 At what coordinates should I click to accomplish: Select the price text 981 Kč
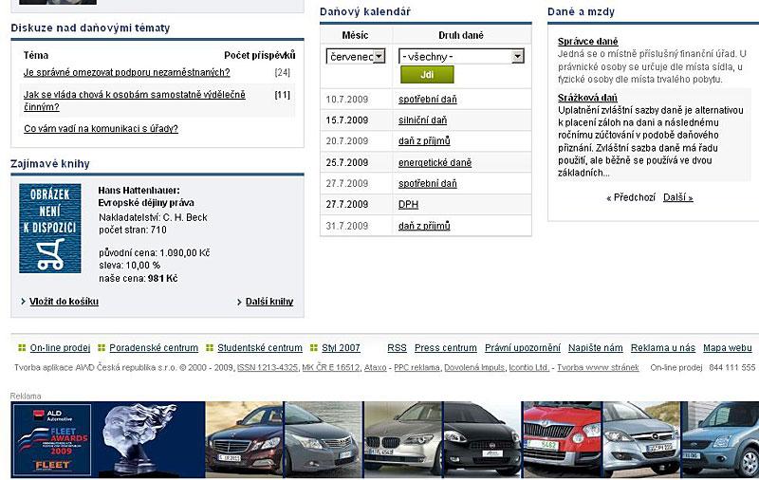coord(162,279)
